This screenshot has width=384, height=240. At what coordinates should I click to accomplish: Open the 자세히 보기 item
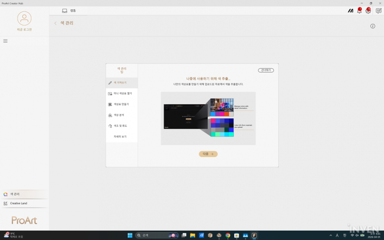[x=121, y=137]
